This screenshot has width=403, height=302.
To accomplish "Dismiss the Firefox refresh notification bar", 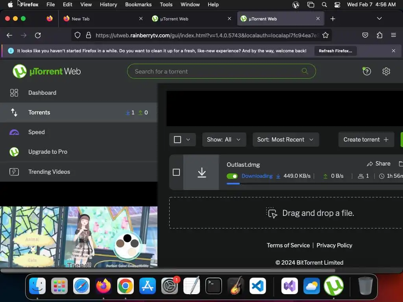I will pos(393,51).
